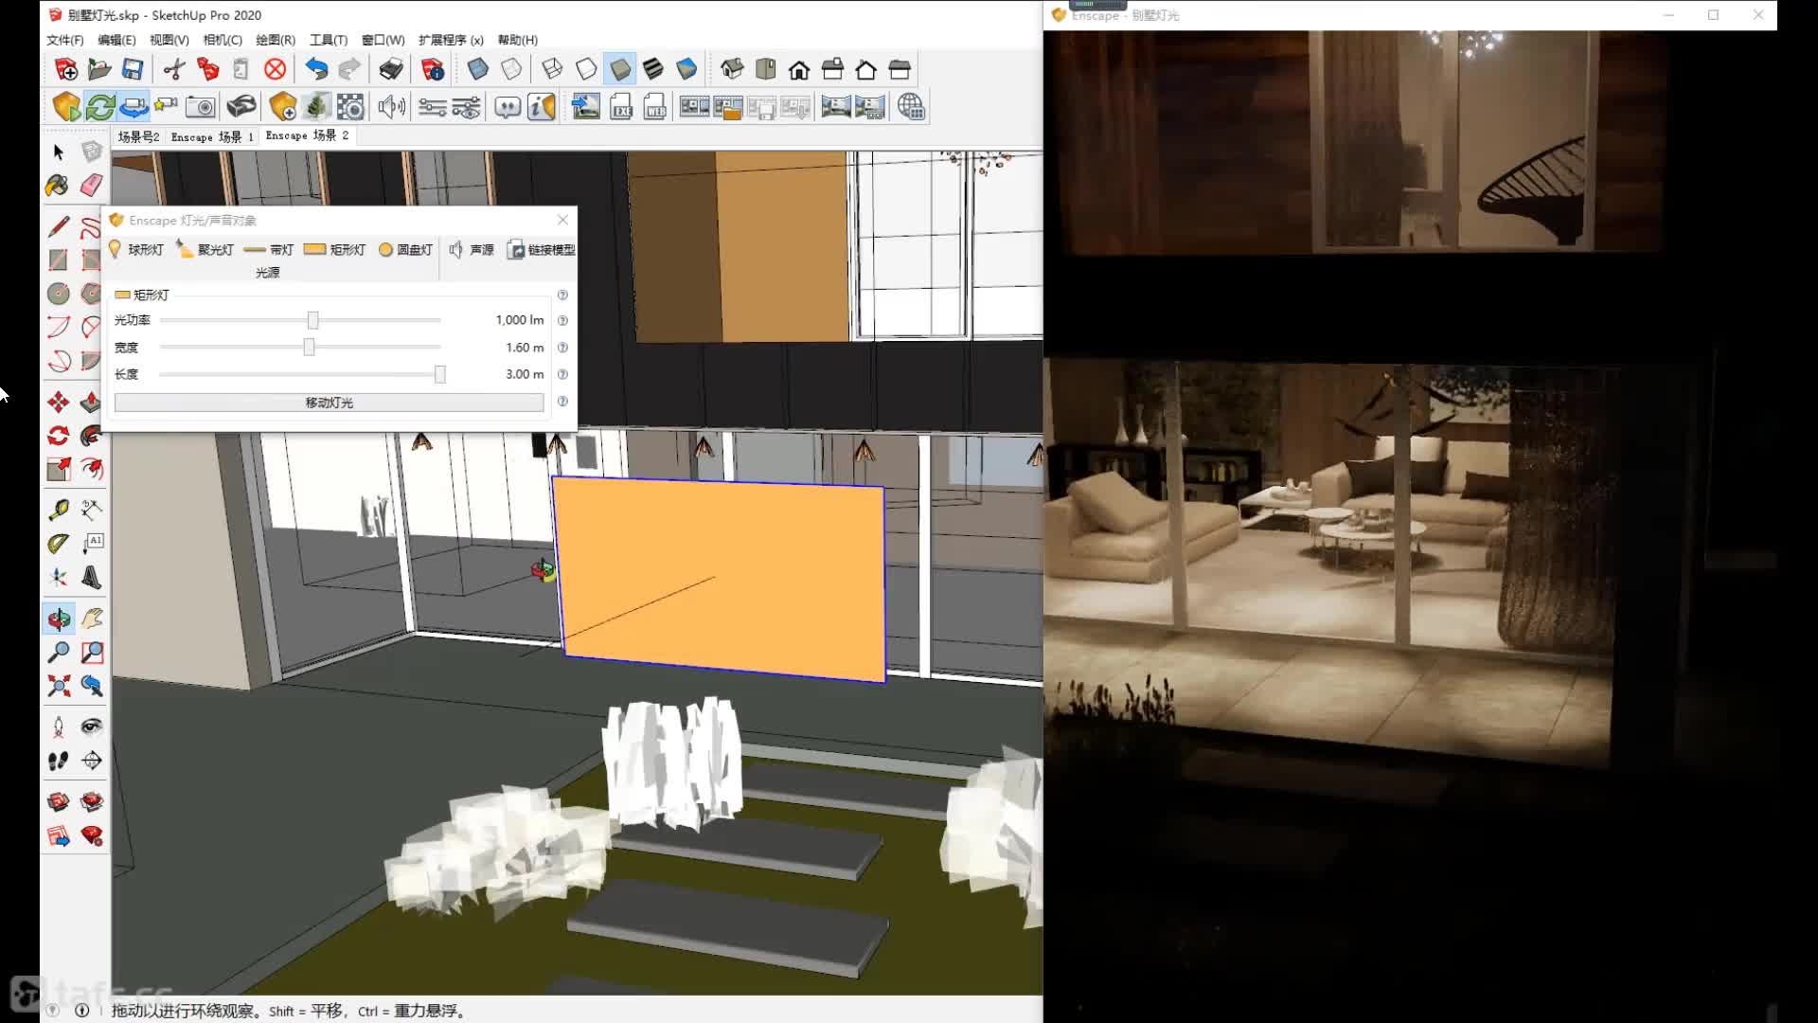Screen dimensions: 1818x1023
Task: Select the 圆盘灯 disk light option
Action: click(x=405, y=249)
